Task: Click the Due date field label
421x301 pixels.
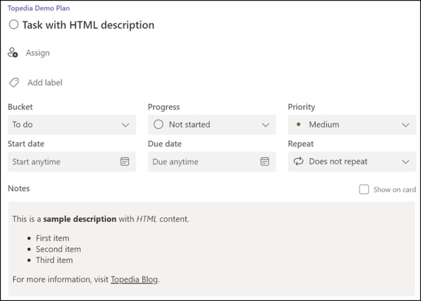Action: tap(164, 144)
